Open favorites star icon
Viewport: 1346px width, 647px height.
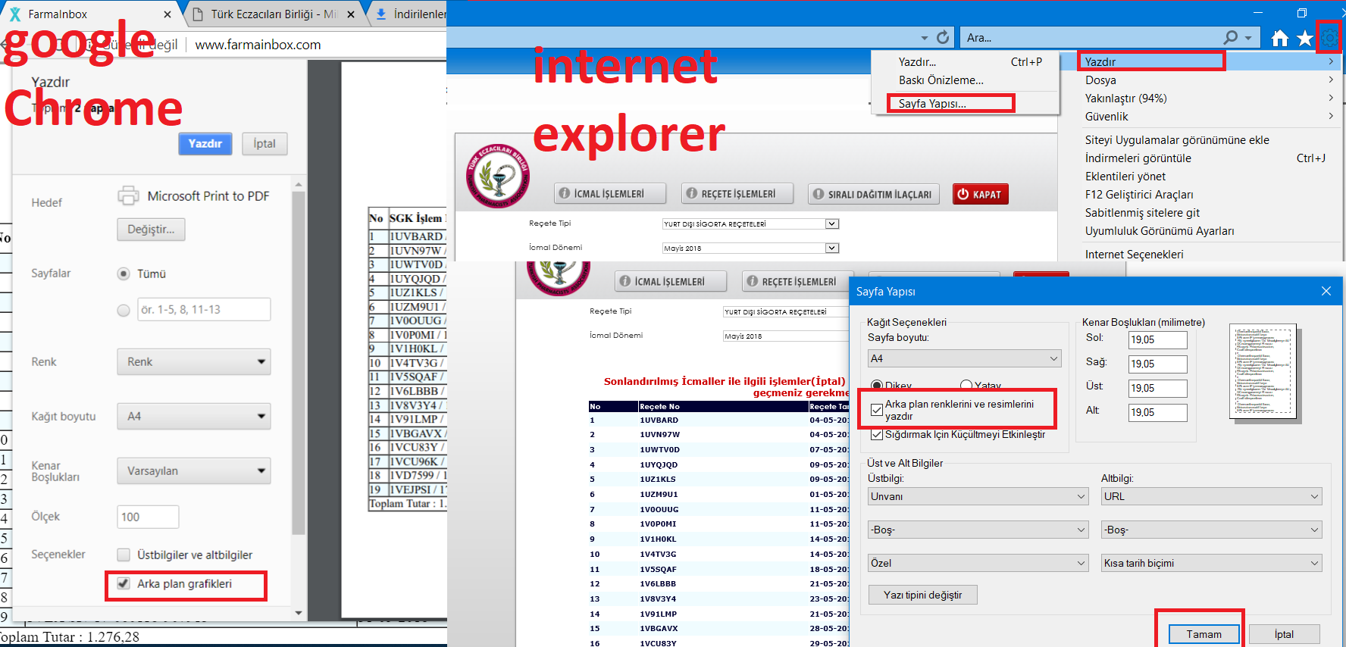(x=1304, y=38)
